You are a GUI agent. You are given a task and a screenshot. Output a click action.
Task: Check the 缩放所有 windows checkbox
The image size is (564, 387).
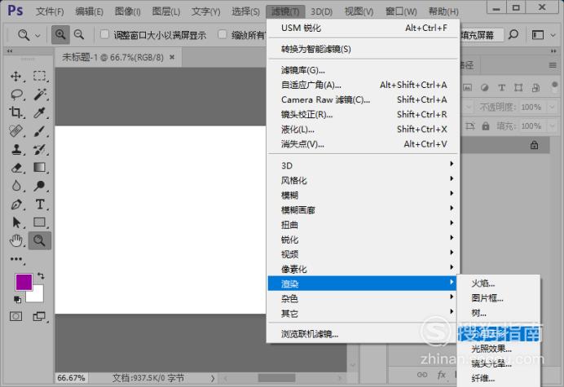click(x=223, y=34)
